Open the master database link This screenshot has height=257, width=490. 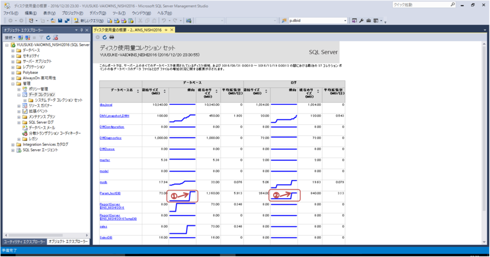[x=105, y=160]
